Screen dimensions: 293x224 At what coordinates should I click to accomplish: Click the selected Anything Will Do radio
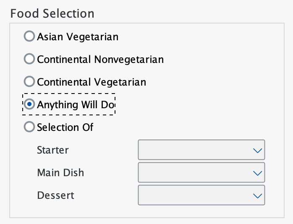[x=29, y=104]
